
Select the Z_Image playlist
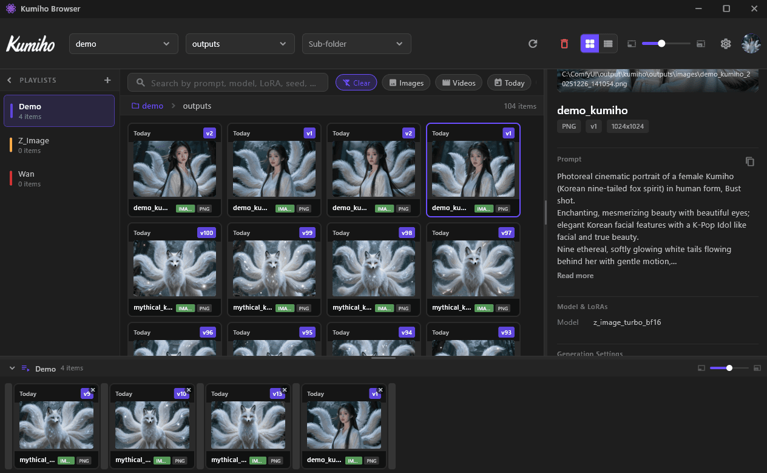pyautogui.click(x=59, y=145)
